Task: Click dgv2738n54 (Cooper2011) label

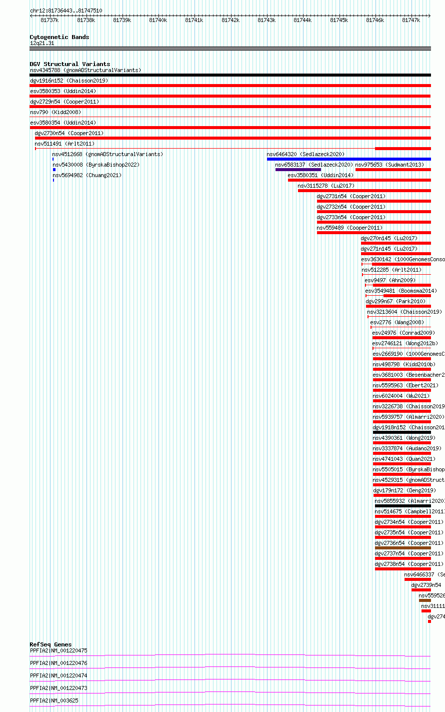Action: point(409,564)
